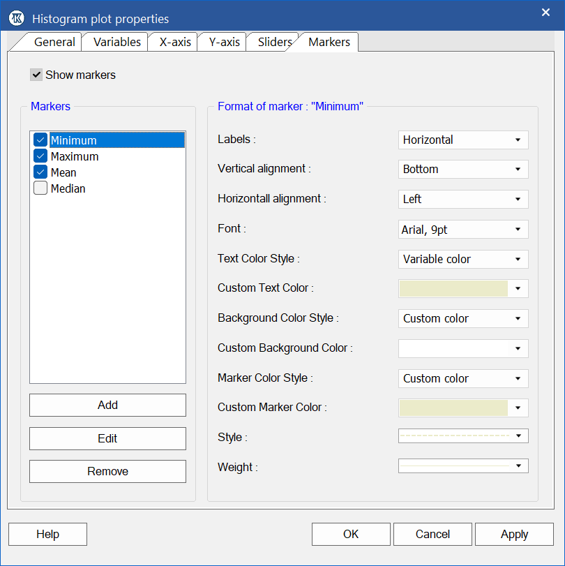565x566 pixels.
Task: Switch to the Sliders tab
Action: coord(274,42)
